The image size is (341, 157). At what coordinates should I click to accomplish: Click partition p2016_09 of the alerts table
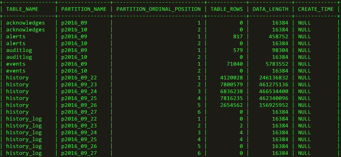point(74,36)
